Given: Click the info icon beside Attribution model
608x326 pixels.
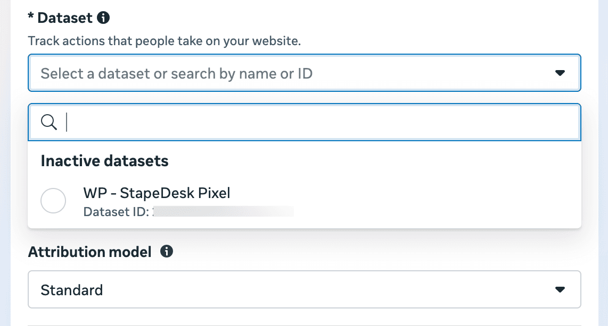Looking at the screenshot, I should (166, 252).
